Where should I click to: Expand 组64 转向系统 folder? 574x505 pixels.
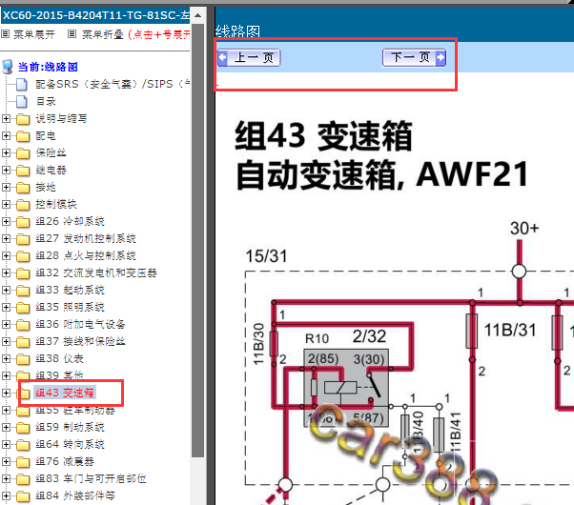point(6,444)
